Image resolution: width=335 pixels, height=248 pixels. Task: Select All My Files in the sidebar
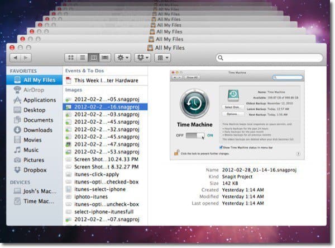(35, 80)
